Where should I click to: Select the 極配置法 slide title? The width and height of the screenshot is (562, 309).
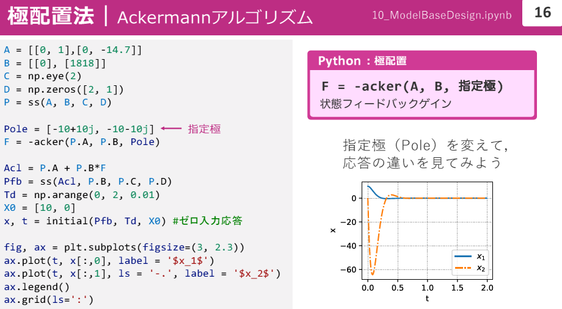click(x=51, y=16)
